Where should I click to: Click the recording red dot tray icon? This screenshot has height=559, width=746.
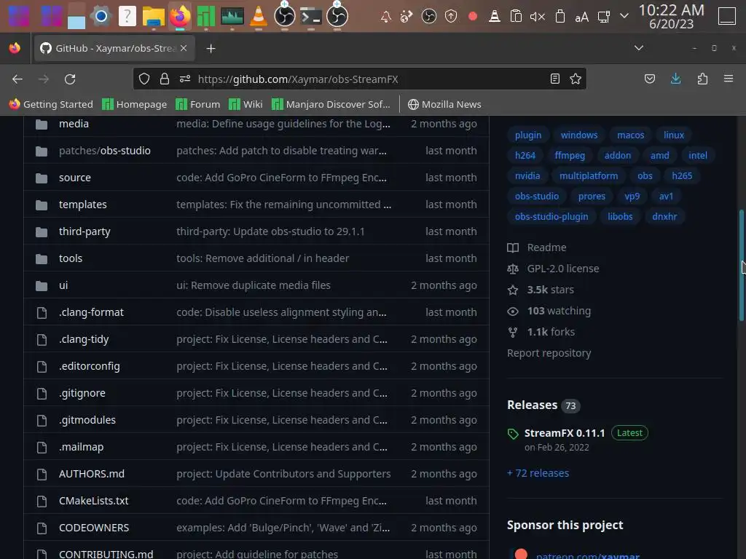tap(472, 17)
